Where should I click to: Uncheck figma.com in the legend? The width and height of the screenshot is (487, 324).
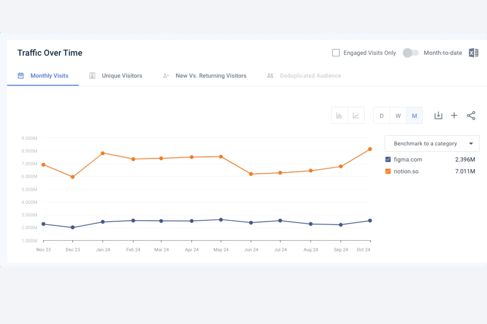pos(388,159)
